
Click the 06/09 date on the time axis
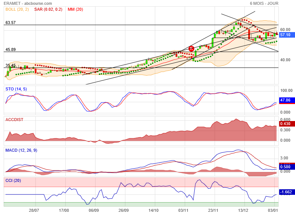pyautogui.click(x=94, y=210)
